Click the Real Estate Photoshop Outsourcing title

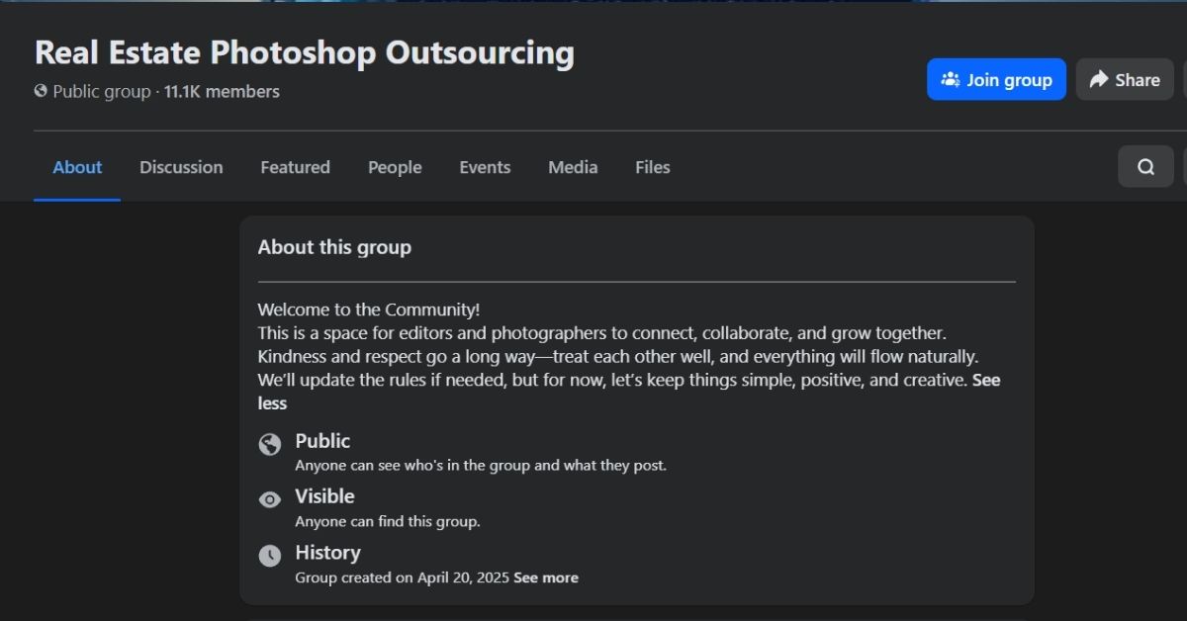tap(304, 52)
